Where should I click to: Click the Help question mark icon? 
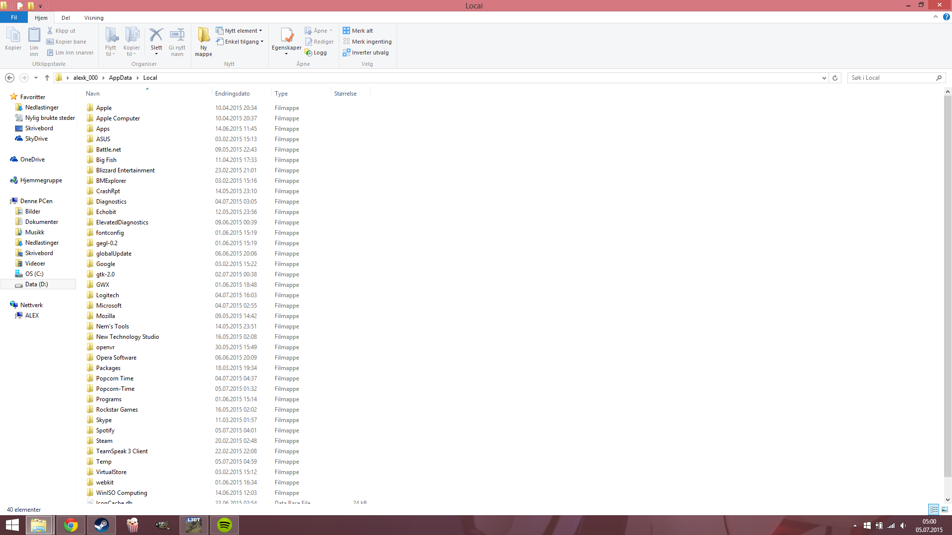(947, 17)
